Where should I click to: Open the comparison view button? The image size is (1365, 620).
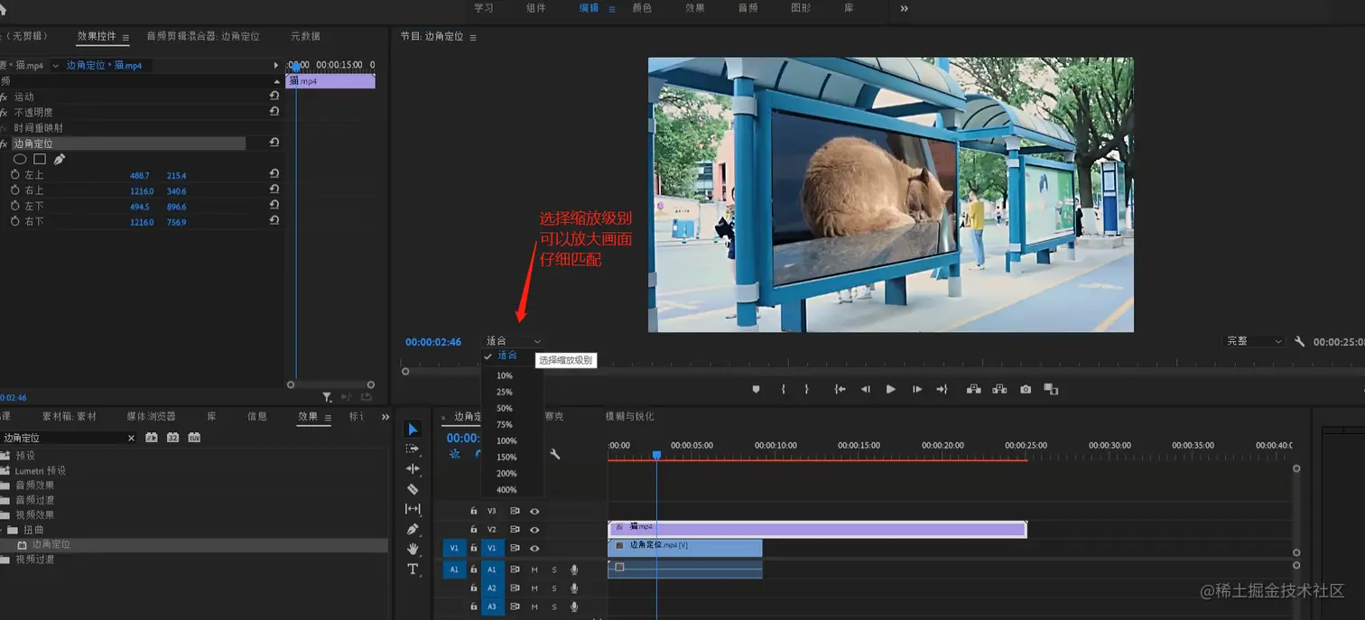click(x=1051, y=389)
